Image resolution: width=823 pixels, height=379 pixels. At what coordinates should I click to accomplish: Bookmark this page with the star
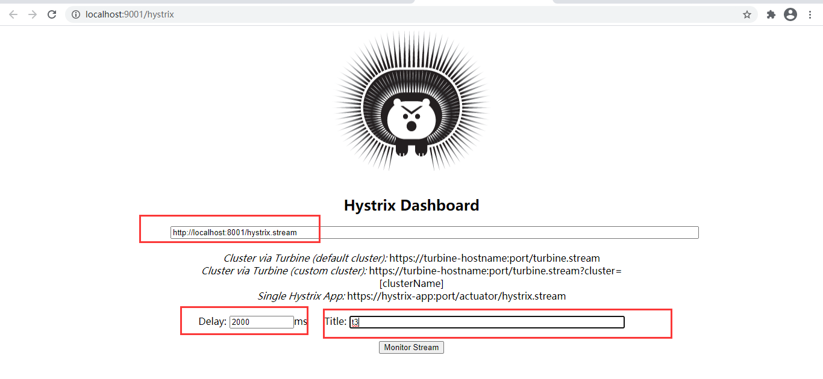tap(747, 14)
